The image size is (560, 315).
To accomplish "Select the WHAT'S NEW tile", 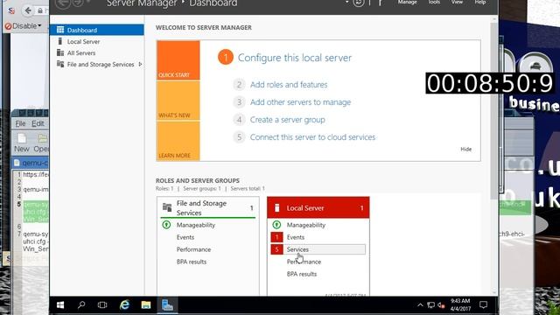I will [x=178, y=101].
